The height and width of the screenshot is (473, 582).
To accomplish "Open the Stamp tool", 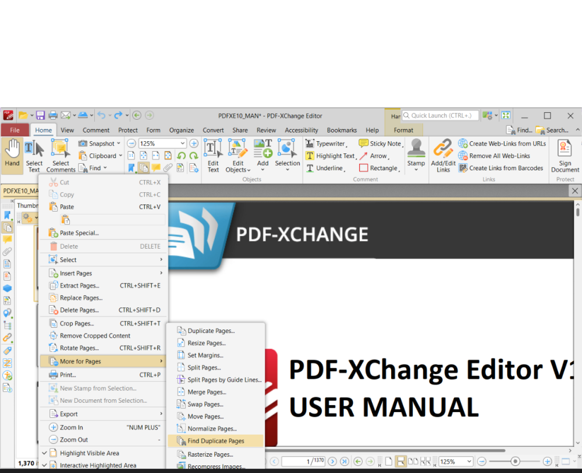I will coord(416,155).
